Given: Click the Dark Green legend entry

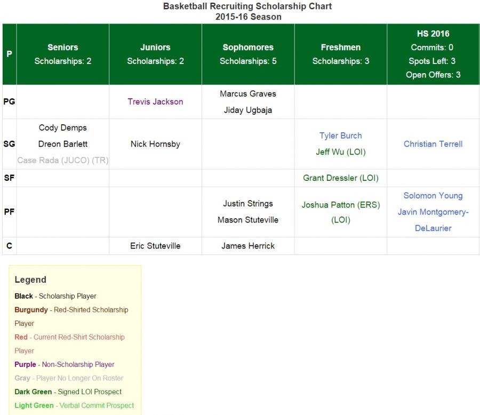Looking at the screenshot, I should click(x=68, y=392).
